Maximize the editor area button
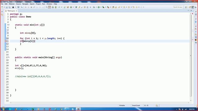The height and width of the screenshot is (111, 198). (191, 11)
